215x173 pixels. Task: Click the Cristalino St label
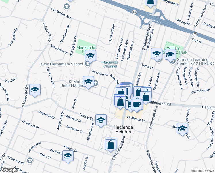(16, 160)
